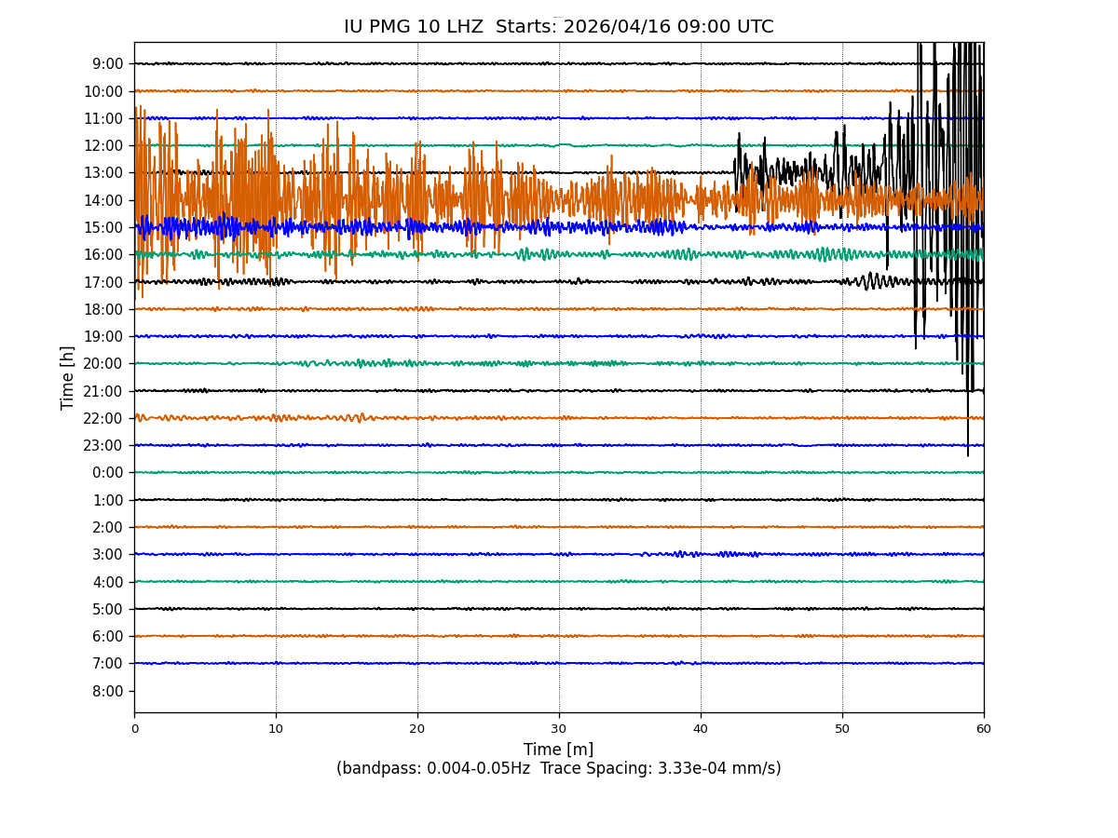Click the 60 minute tick on x-axis
Image resolution: width=1118 pixels, height=838 pixels.
point(984,729)
